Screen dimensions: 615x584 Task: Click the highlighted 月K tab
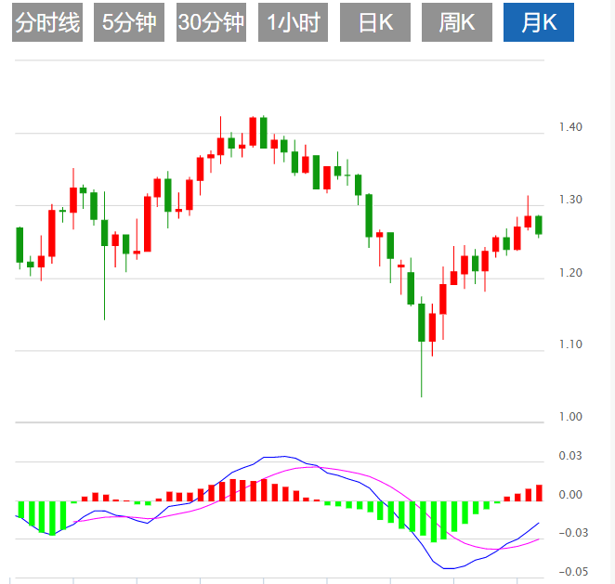540,23
